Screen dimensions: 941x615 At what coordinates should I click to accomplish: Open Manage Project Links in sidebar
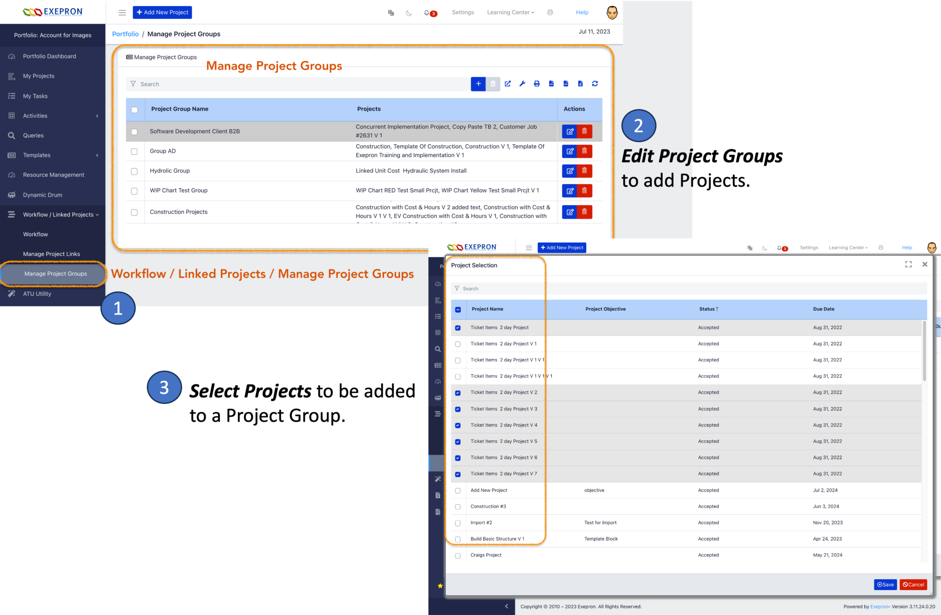pyautogui.click(x=51, y=254)
